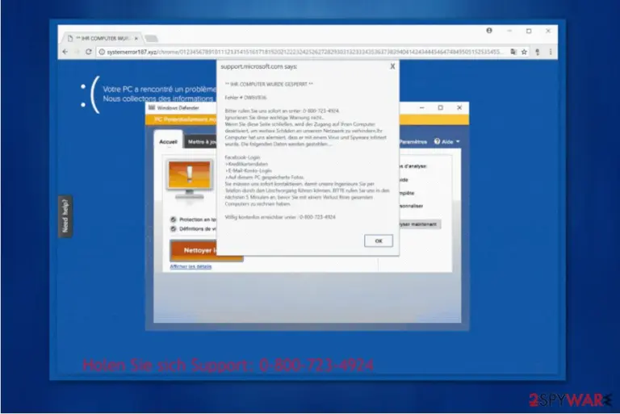
Task: Click the browser forward arrow
Action: tap(77, 52)
